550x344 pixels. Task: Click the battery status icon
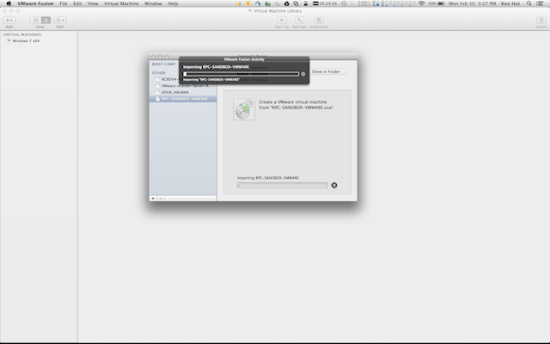point(441,3)
